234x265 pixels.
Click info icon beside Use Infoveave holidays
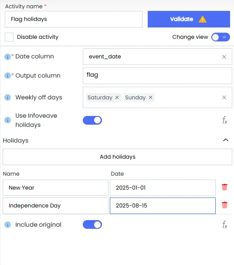(x=7, y=120)
